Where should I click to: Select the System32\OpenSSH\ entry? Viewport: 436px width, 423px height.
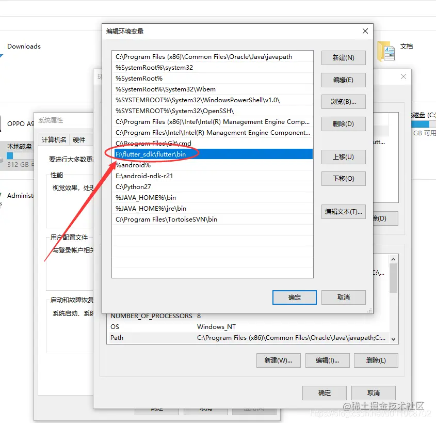tap(213, 111)
